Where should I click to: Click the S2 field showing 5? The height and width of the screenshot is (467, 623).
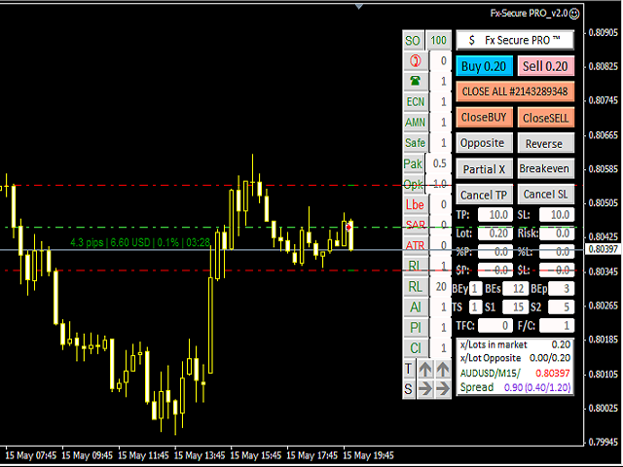[561, 307]
